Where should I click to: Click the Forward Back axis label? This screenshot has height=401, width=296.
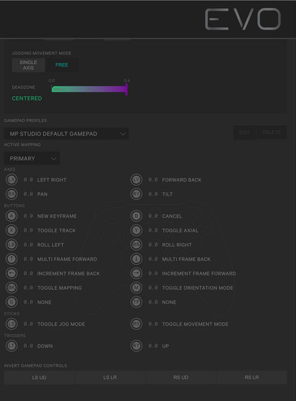[x=182, y=180]
